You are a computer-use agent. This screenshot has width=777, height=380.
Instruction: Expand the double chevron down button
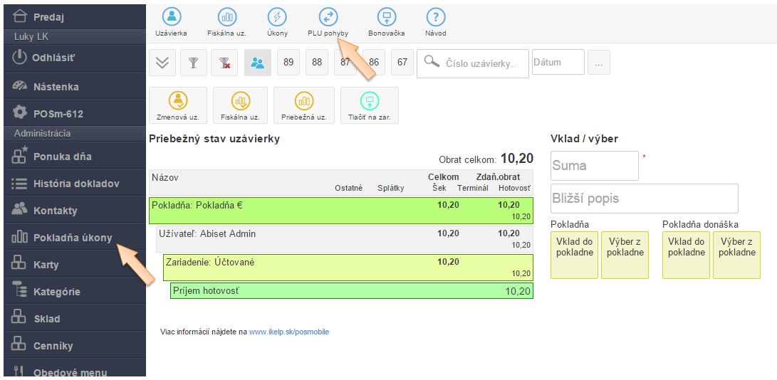(162, 63)
